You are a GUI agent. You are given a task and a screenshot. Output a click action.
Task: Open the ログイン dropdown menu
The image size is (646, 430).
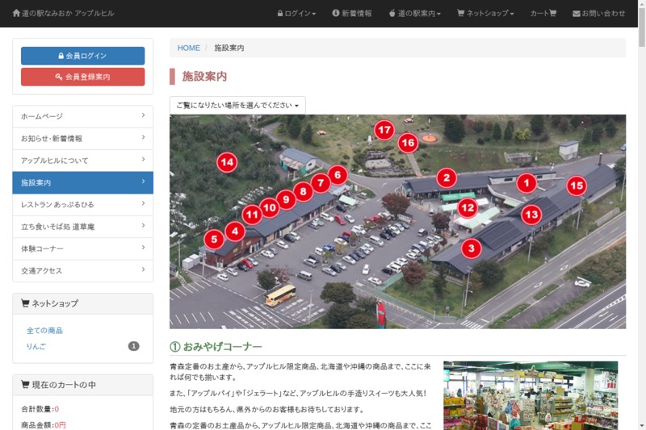pos(296,14)
